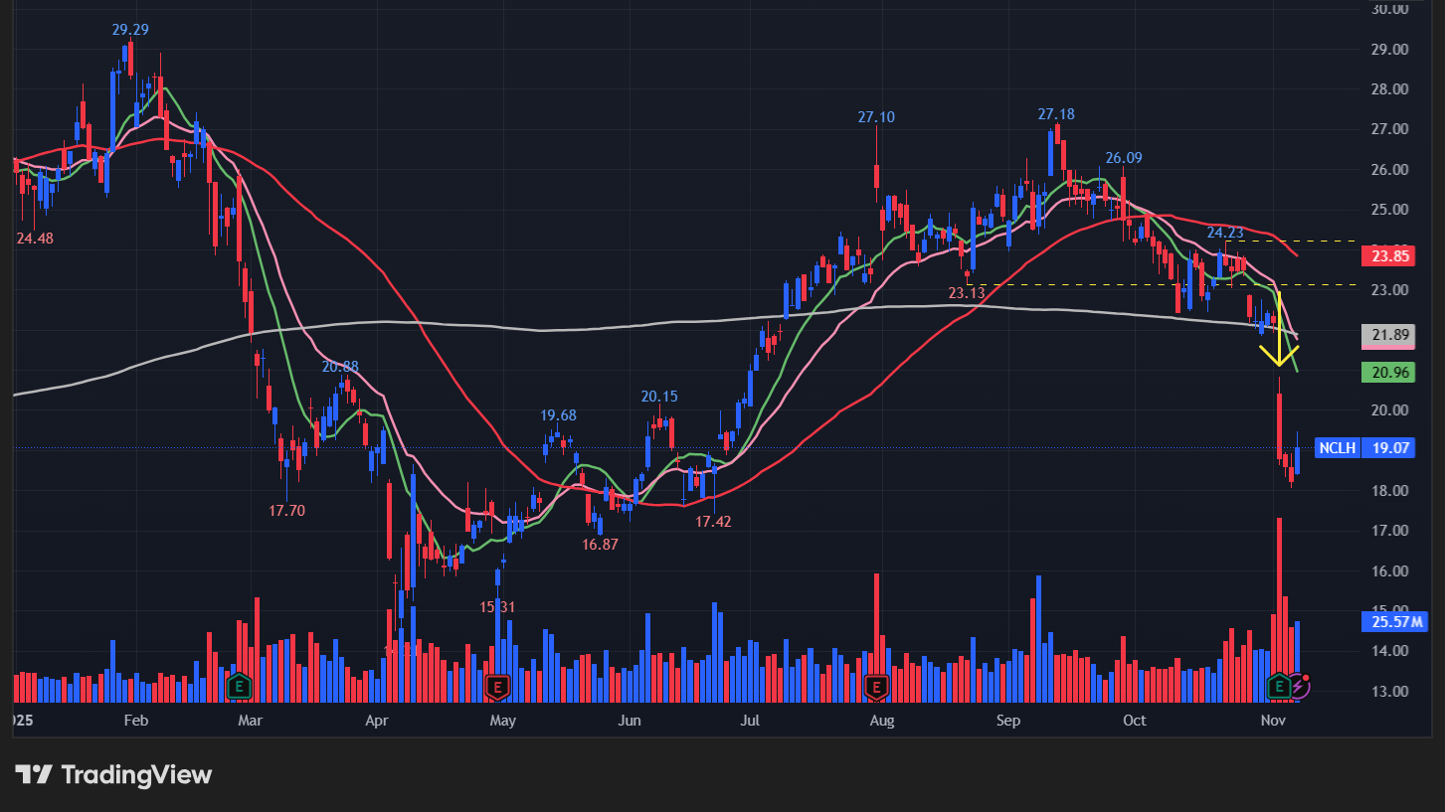The height and width of the screenshot is (812, 1445).
Task: Click 30.00 on the price axis
Action: [x=1387, y=9]
